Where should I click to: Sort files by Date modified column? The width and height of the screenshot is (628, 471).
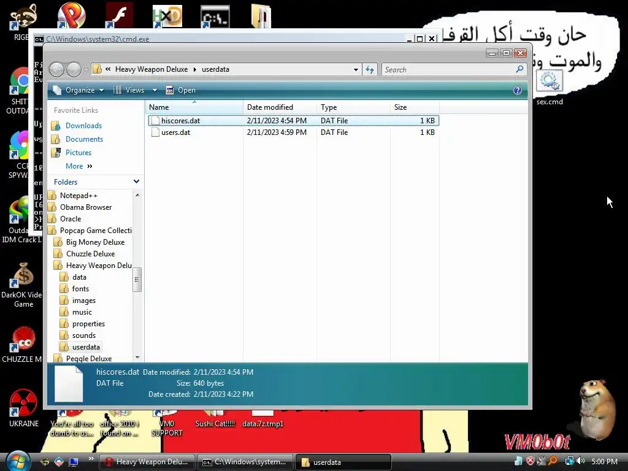coord(280,107)
